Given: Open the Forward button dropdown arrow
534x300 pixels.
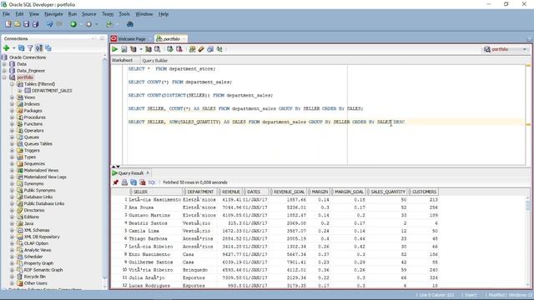Looking at the screenshot, I should point(97,24).
